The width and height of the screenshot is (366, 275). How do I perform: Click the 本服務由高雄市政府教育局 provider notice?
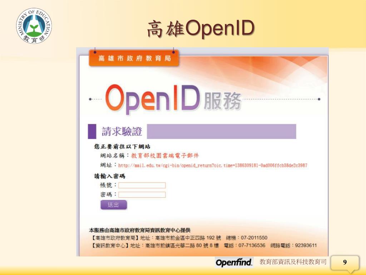point(140,230)
